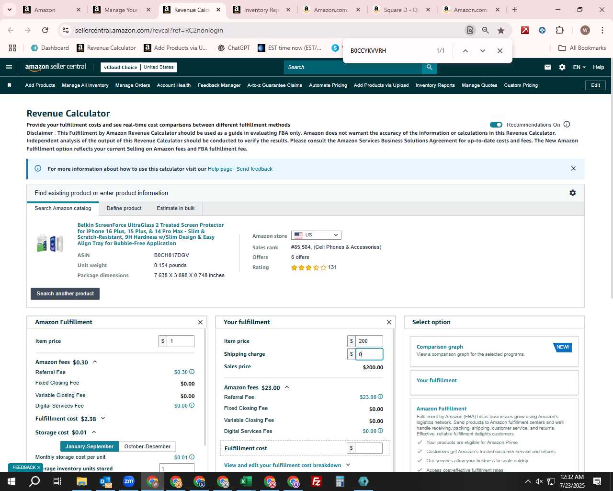Open Excel from the taskbar
This screenshot has width=613, height=491.
click(246, 481)
